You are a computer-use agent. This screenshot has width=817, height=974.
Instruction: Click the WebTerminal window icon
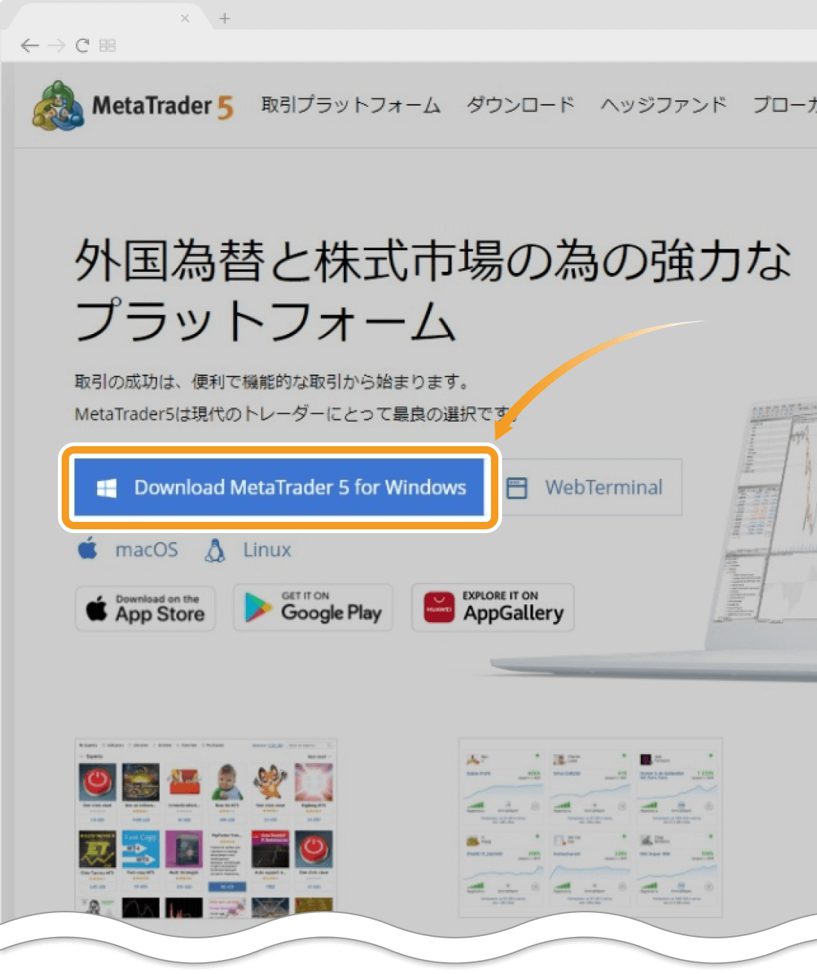[517, 488]
